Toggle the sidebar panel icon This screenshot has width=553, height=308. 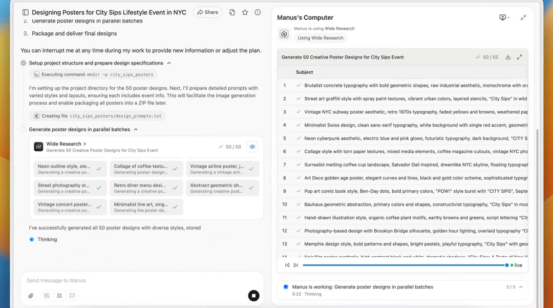[26, 12]
